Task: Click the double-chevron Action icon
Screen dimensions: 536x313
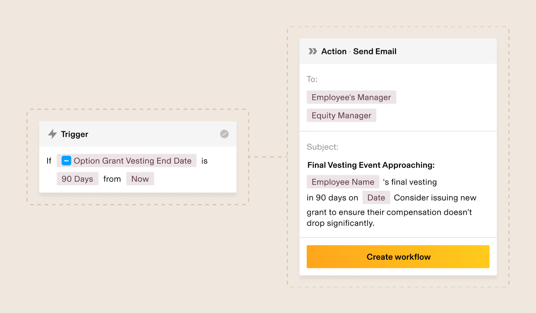Action: (313, 51)
